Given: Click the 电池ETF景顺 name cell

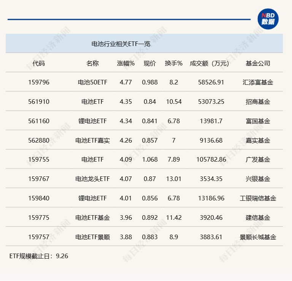Looking at the screenshot, I should tap(92, 237).
